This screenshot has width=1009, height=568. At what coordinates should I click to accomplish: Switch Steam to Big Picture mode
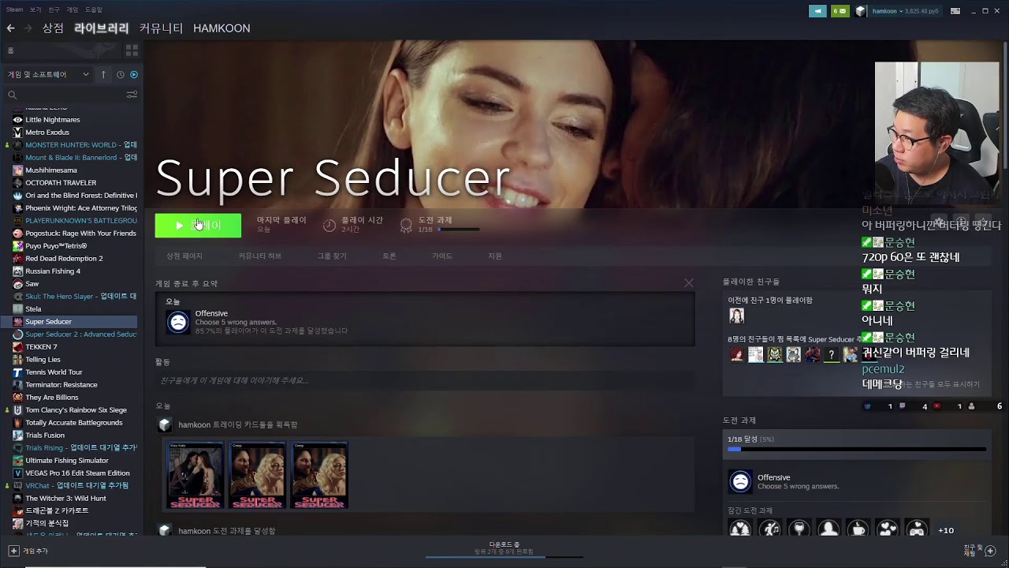(x=955, y=11)
